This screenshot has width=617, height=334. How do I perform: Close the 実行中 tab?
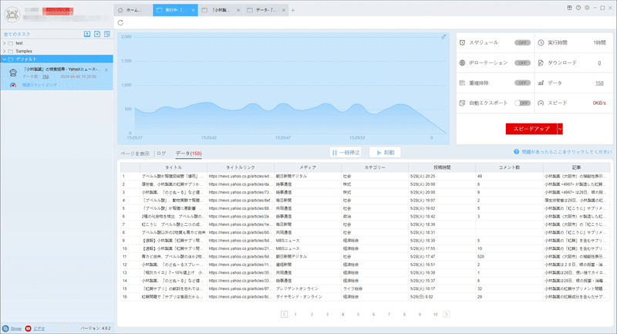(x=194, y=10)
